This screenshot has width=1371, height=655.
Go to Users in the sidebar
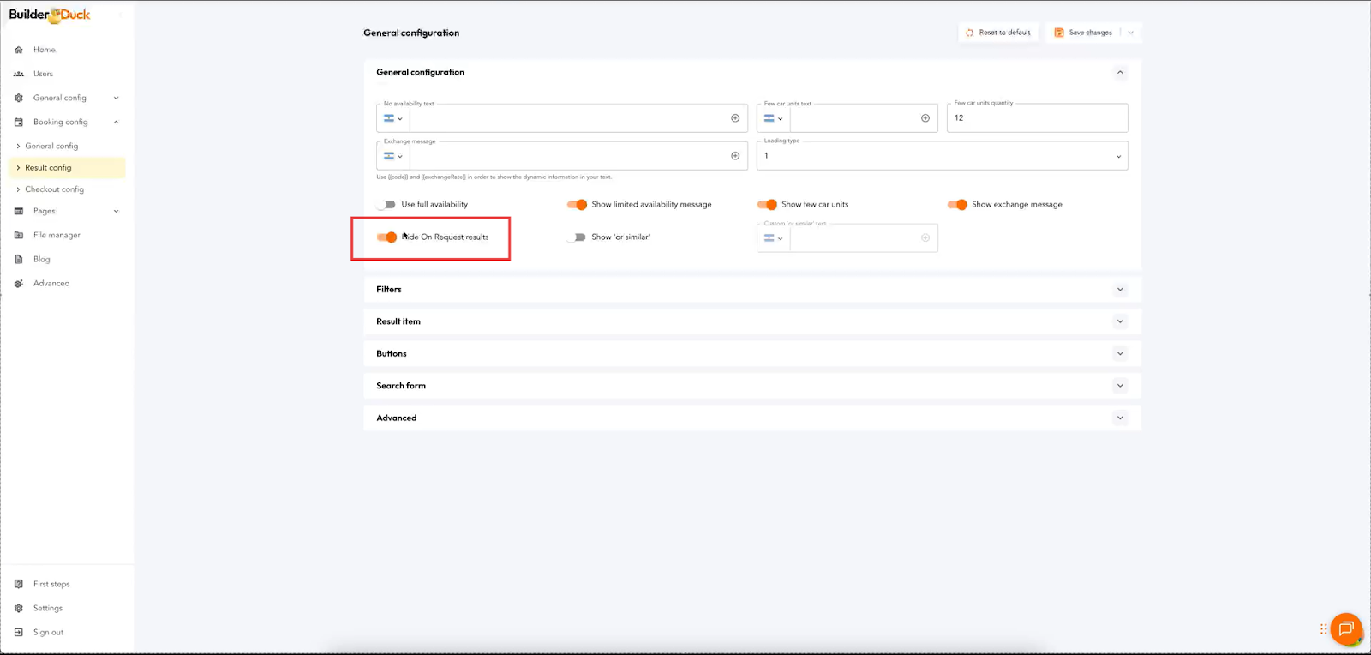click(43, 74)
